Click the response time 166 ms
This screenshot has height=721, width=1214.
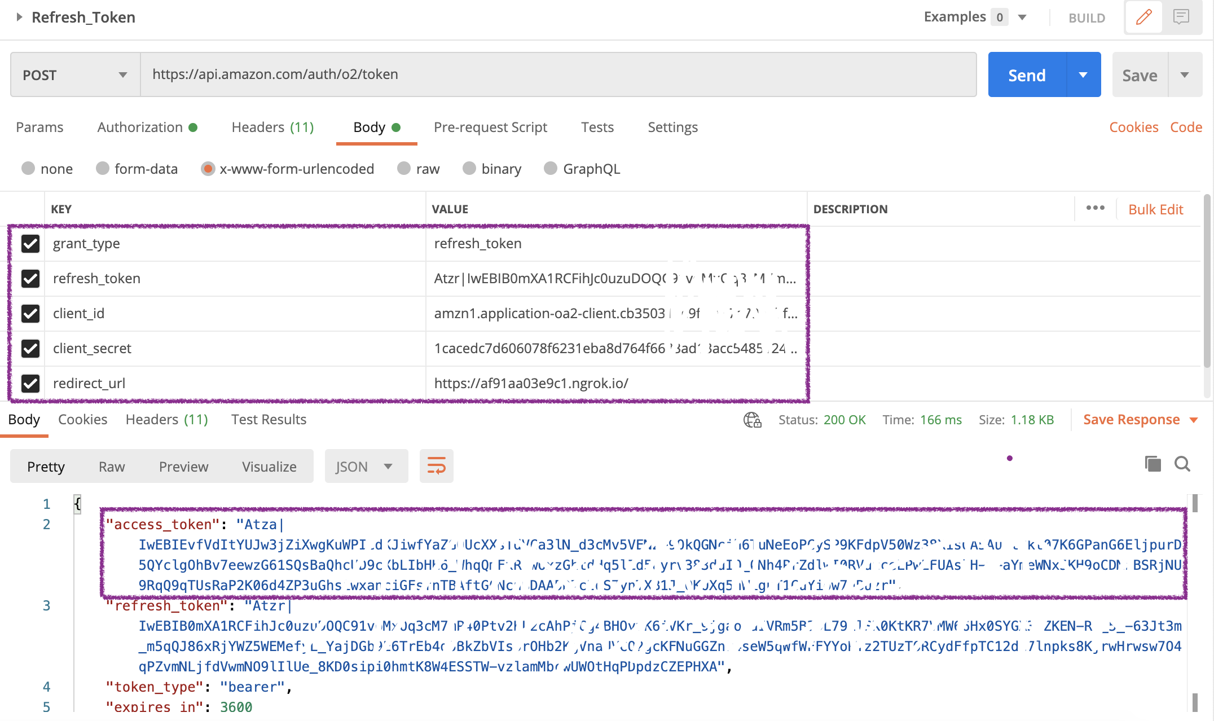click(940, 420)
